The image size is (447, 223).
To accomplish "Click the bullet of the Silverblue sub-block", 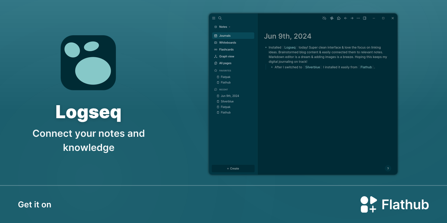I will point(272,67).
